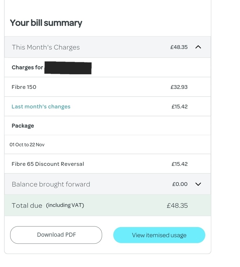Click the £0.00 balance figure
Image resolution: width=240 pixels, height=267 pixels.
tap(179, 184)
